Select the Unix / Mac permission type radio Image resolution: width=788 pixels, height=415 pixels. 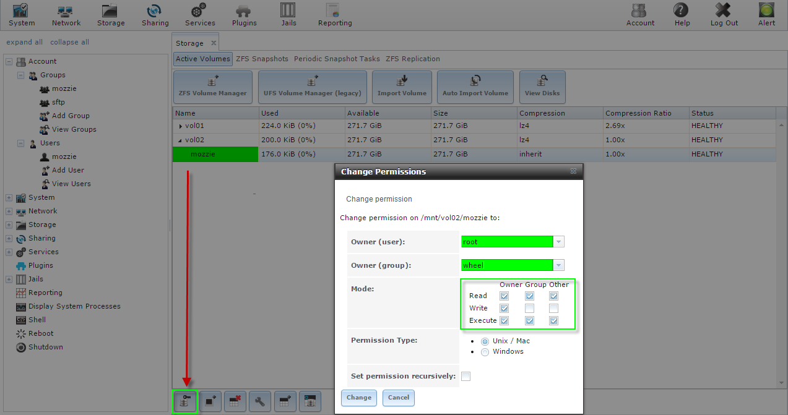(x=485, y=341)
